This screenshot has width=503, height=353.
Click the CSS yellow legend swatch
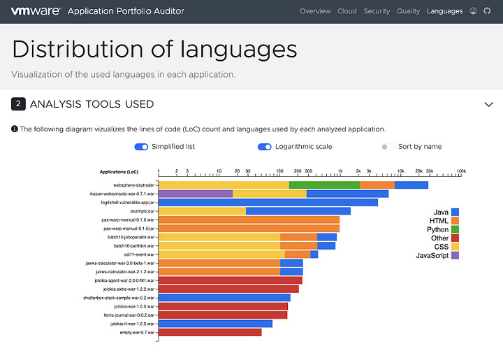[x=455, y=247]
